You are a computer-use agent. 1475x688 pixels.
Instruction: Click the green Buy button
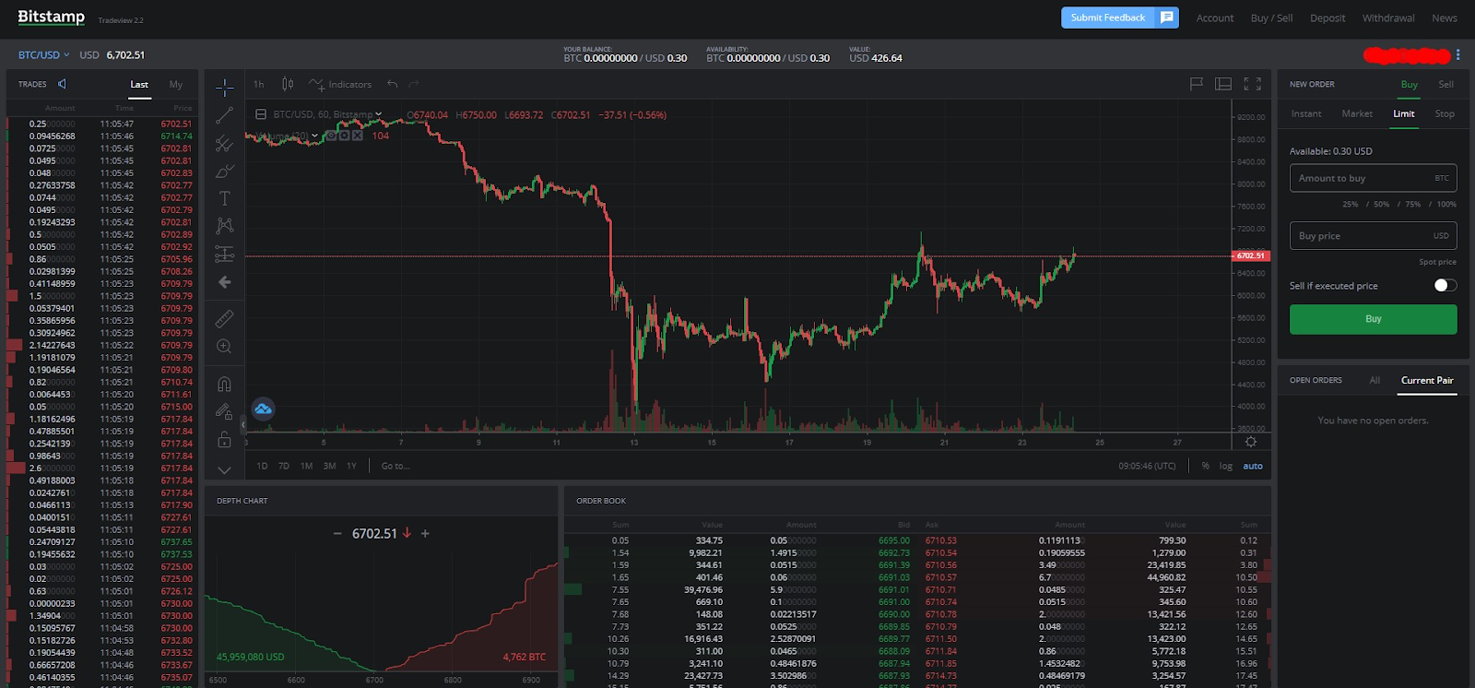pyautogui.click(x=1373, y=319)
